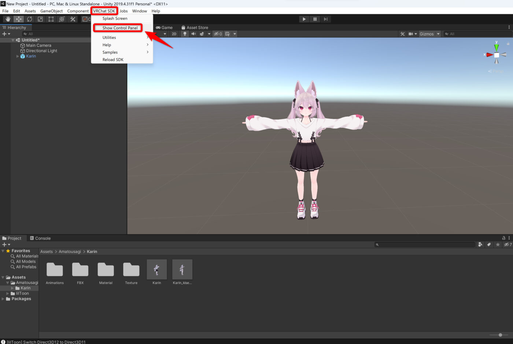Screen dimensions: 513x344
Task: Expand Packages in Project tree
Action: click(3, 299)
